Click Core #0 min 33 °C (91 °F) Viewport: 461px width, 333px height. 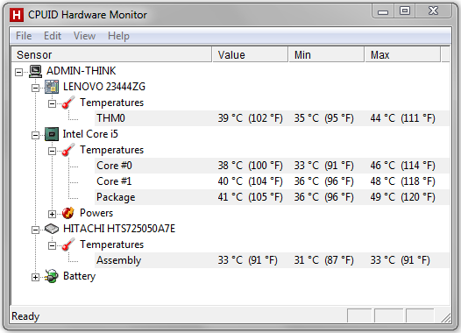pos(323,166)
